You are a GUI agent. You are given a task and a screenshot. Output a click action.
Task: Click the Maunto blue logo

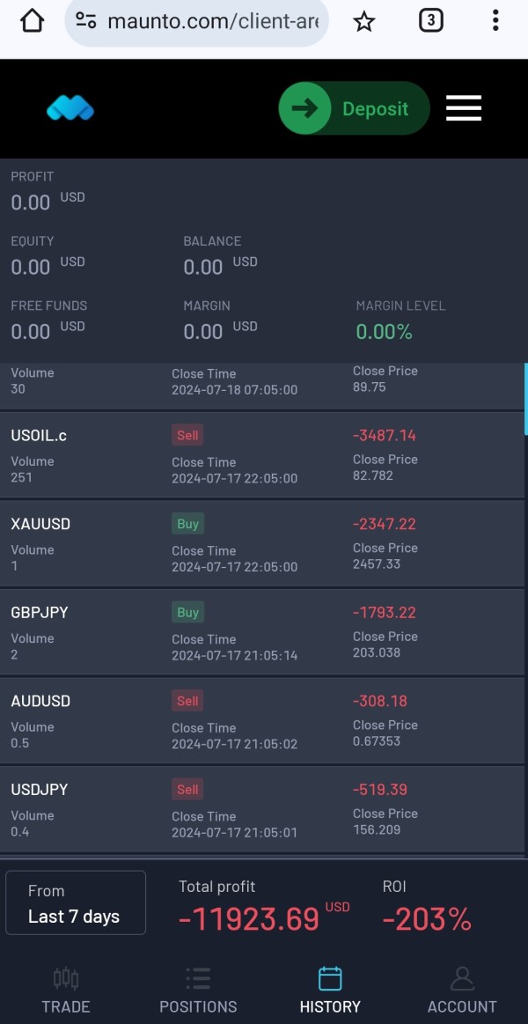tap(70, 108)
